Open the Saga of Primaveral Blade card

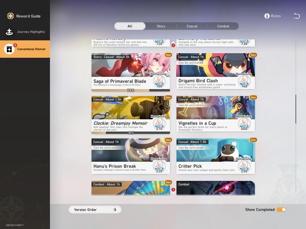tap(130, 72)
